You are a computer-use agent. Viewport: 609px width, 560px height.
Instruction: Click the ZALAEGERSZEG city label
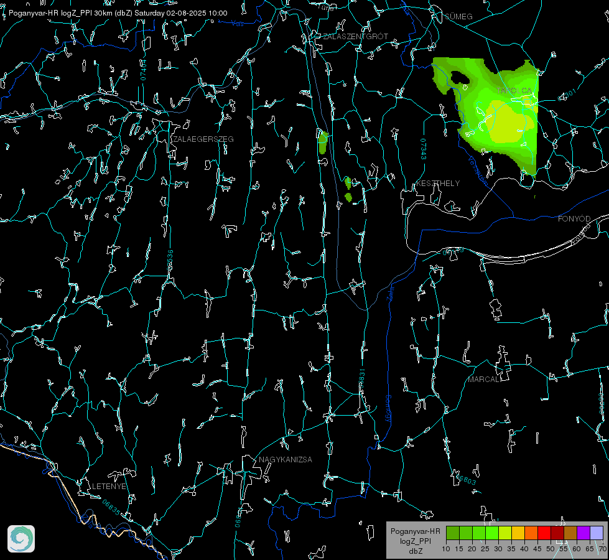(203, 139)
